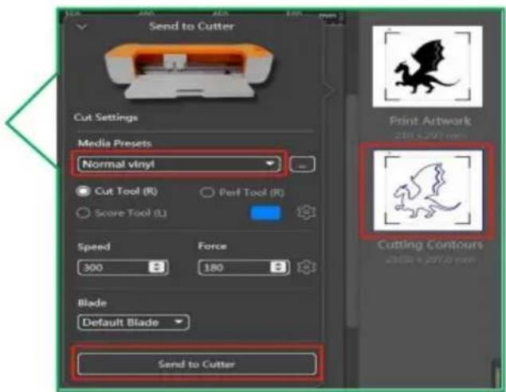The width and height of the screenshot is (506, 392).
Task: Open tool settings gear beside blue swatch
Action: pos(306,212)
